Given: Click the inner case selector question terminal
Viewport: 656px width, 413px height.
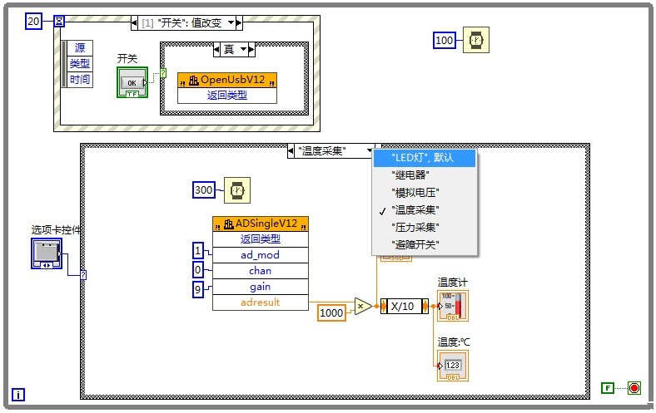Looking at the screenshot, I should 163,73.
